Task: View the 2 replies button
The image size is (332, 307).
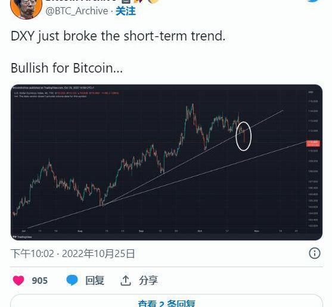Action: click(166, 300)
